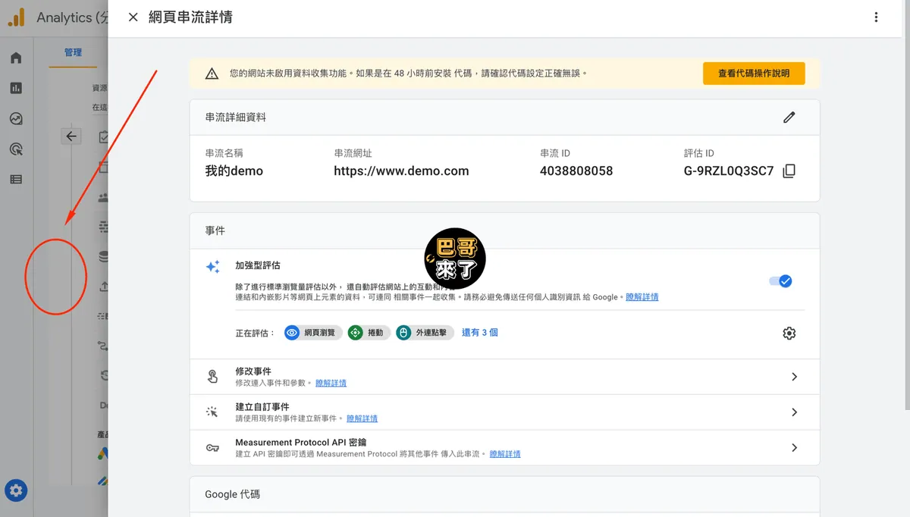
Task: Click the 捲動 chip
Action: (x=369, y=333)
